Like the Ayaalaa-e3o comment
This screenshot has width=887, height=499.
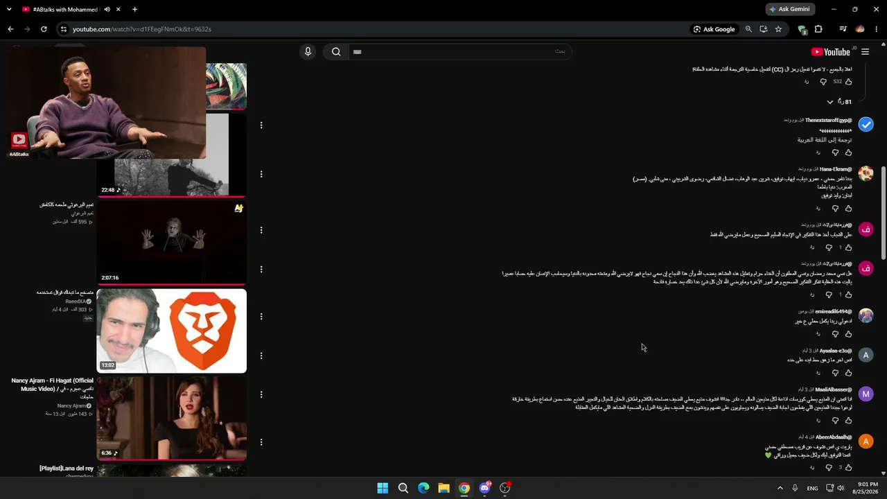(849, 373)
